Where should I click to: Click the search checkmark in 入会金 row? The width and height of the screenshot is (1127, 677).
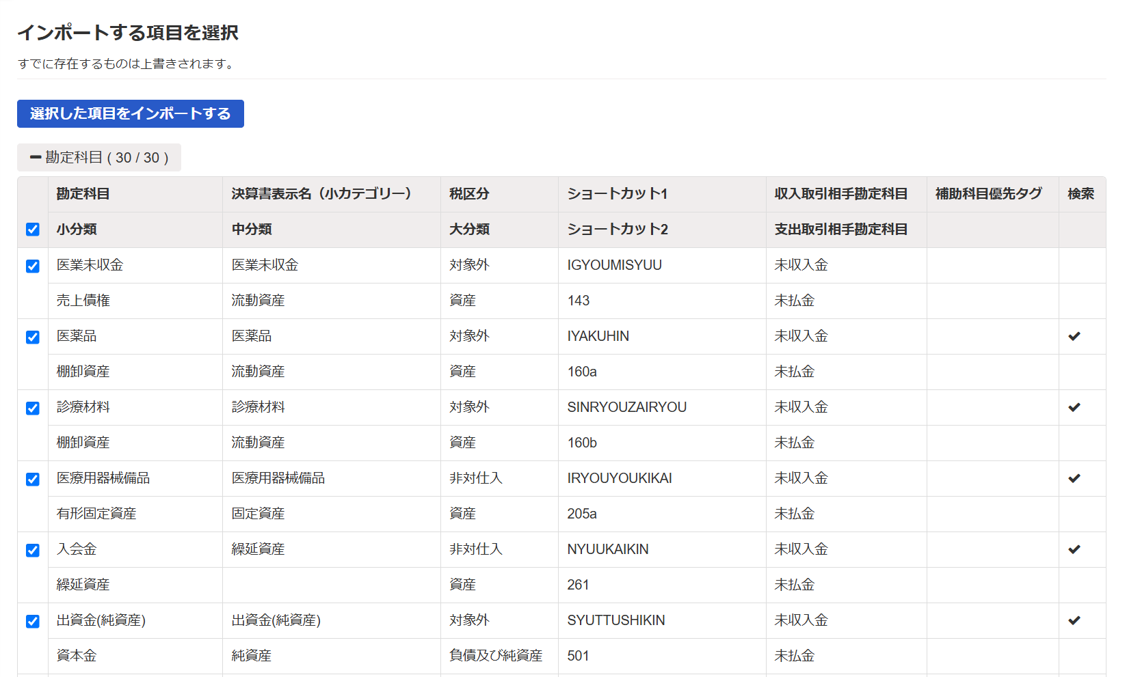click(x=1074, y=549)
